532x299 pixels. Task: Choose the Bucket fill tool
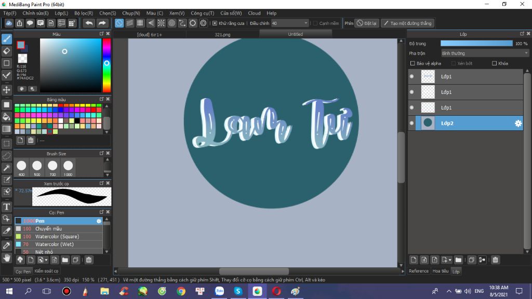[x=7, y=117]
